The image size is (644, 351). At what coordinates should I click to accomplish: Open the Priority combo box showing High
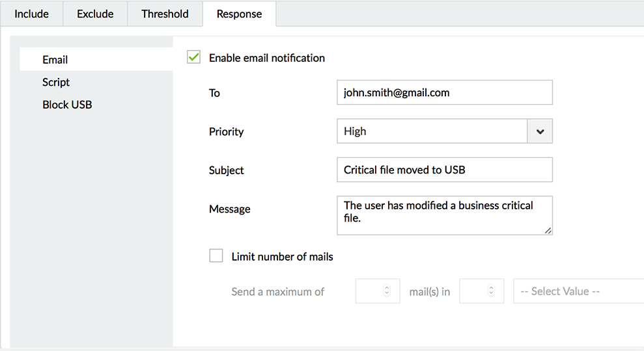pyautogui.click(x=432, y=131)
